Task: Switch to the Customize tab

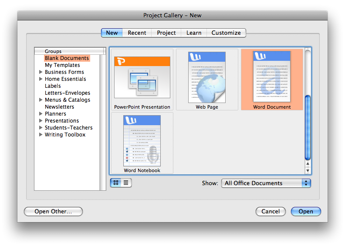Action: (226, 33)
